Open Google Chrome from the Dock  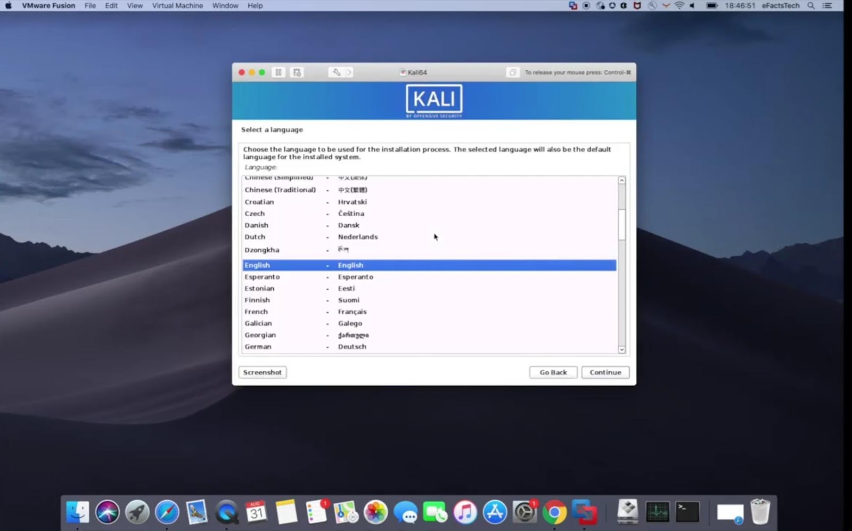[x=555, y=512]
